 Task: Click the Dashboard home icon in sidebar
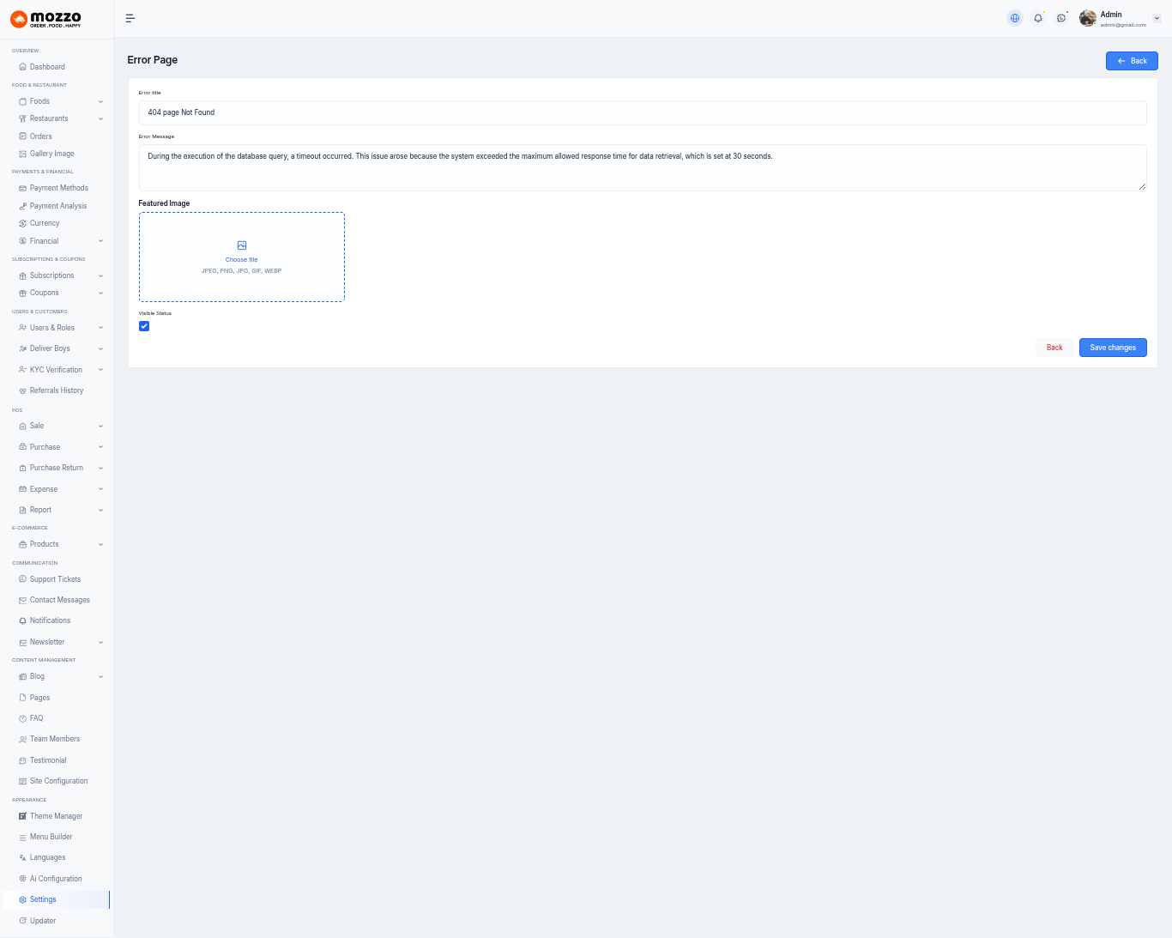coord(22,67)
